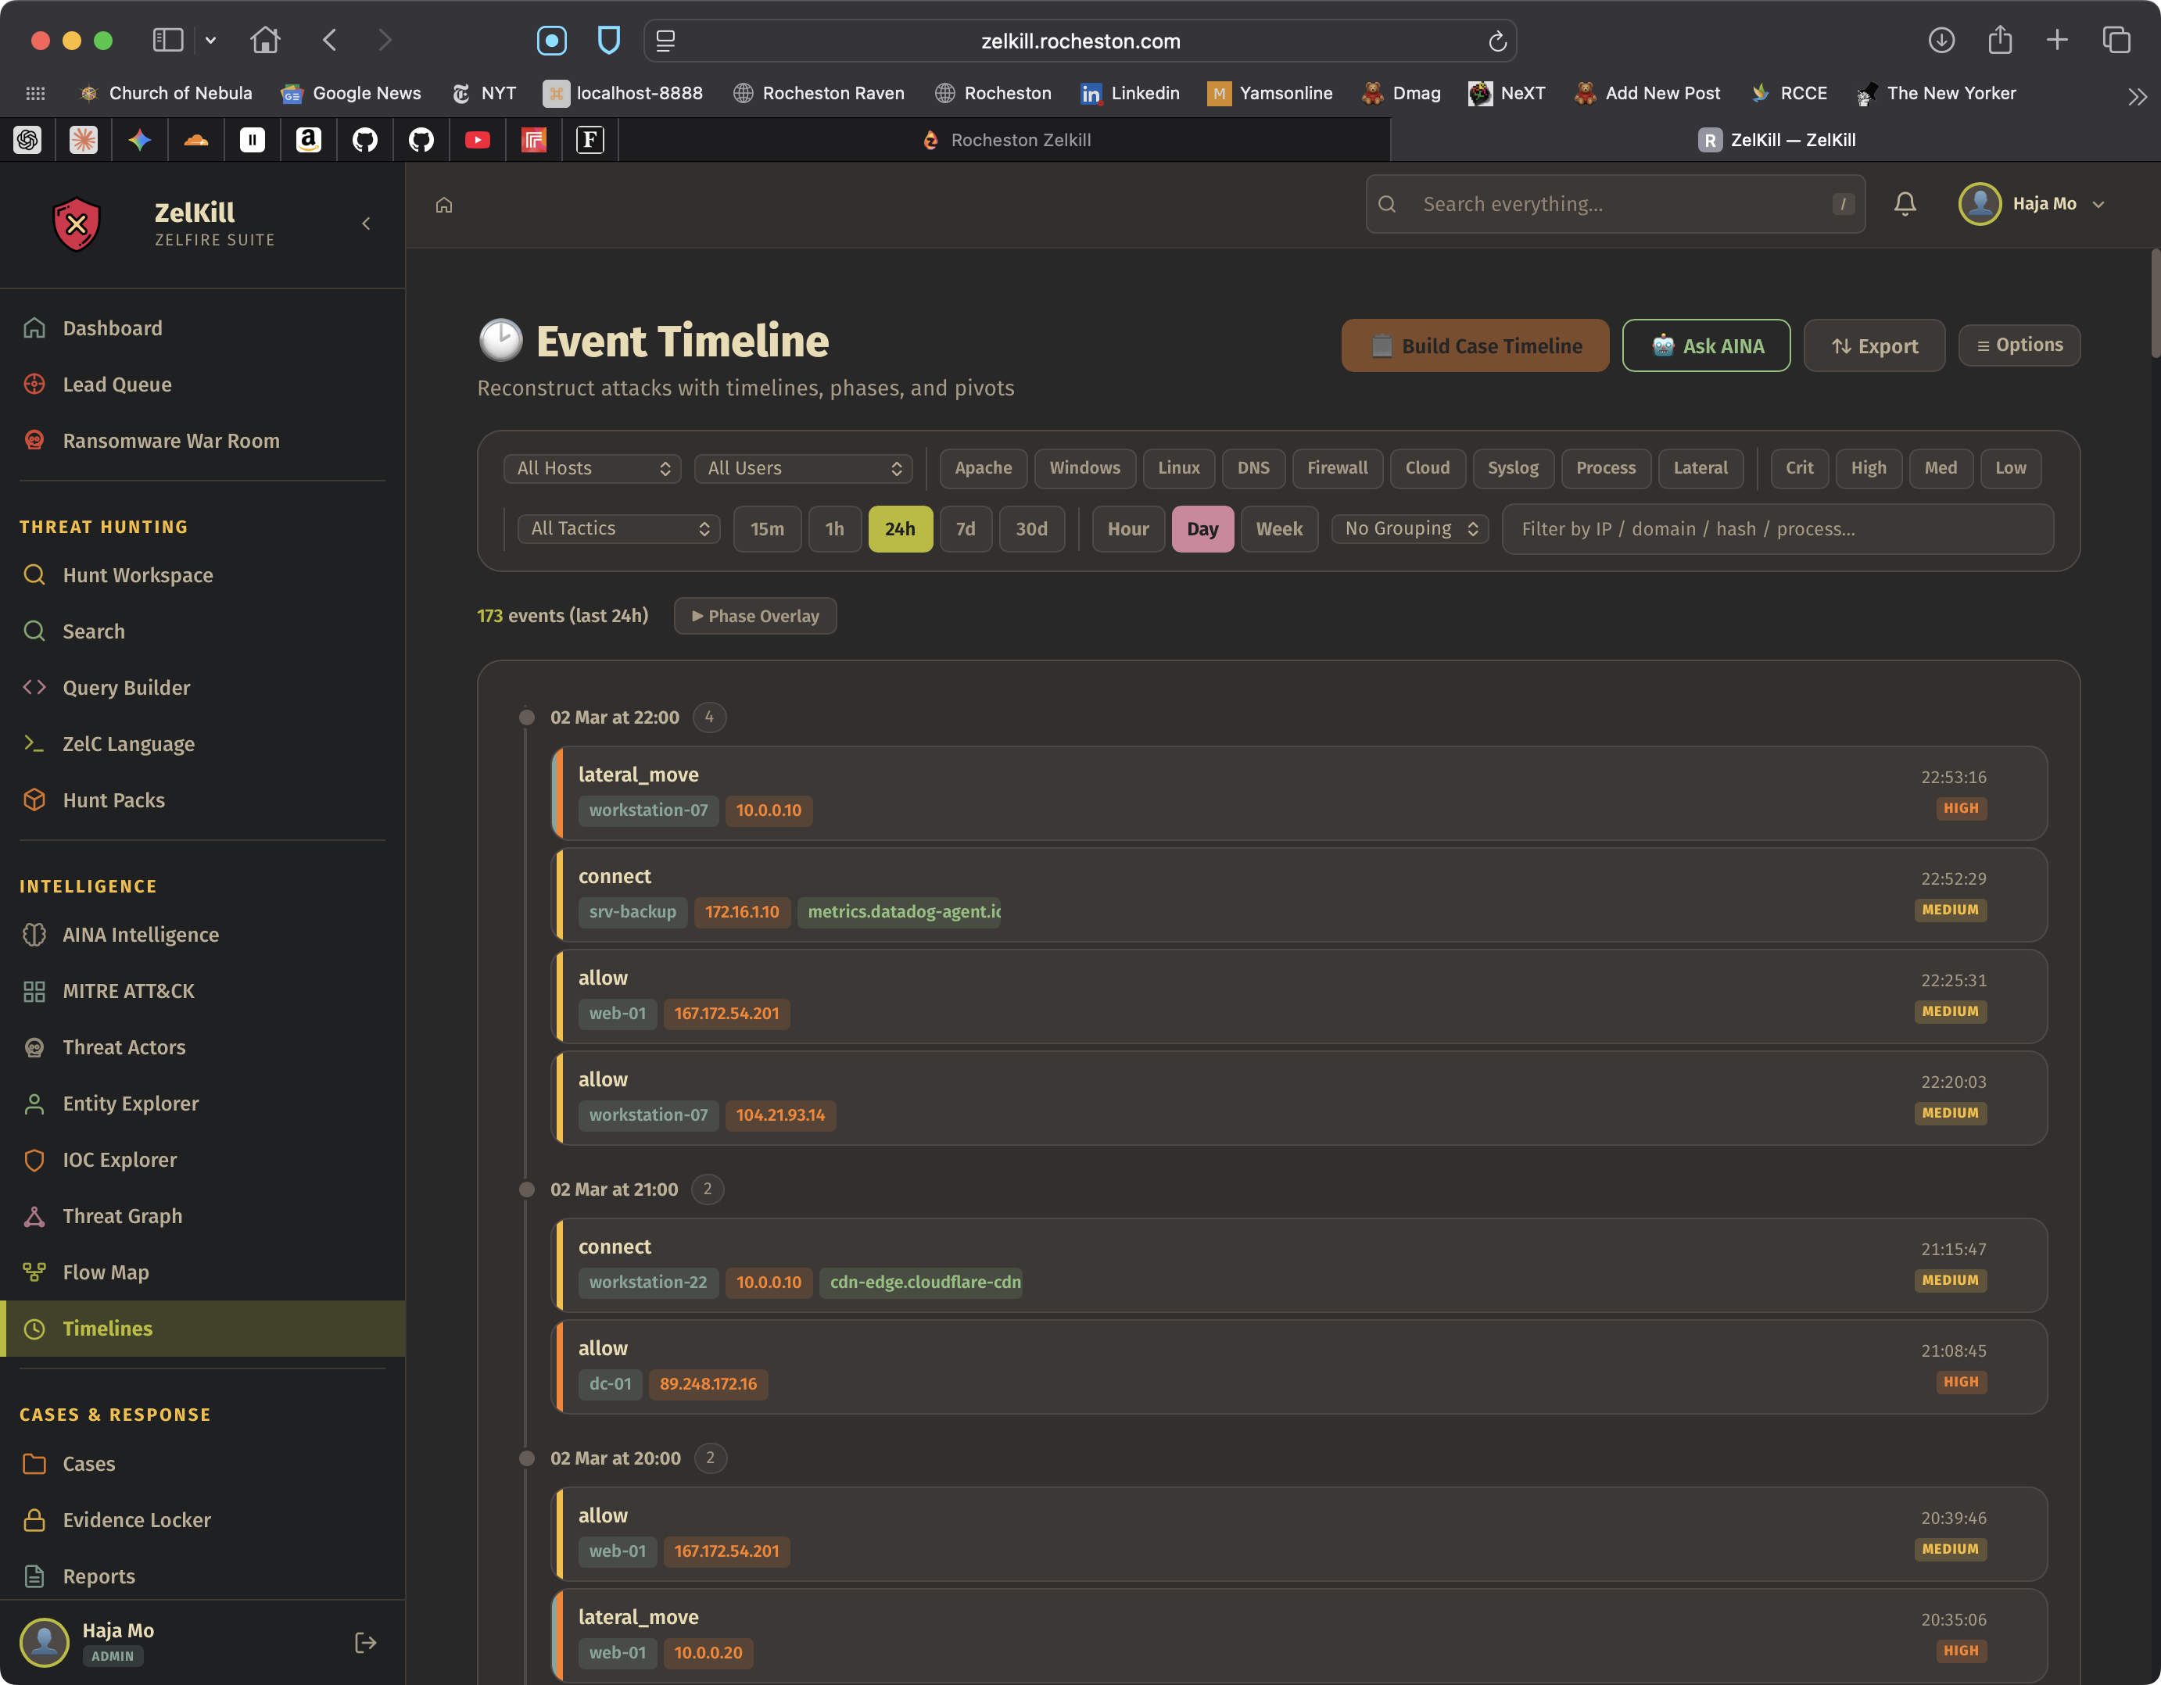Click the Build Case Timeline button
The width and height of the screenshot is (2161, 1685).
click(x=1475, y=346)
